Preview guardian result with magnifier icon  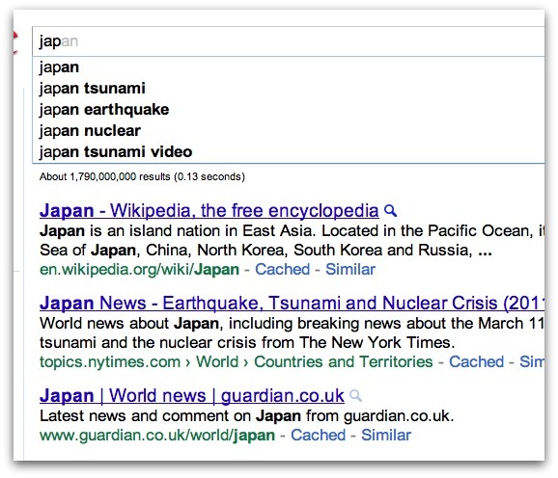click(355, 396)
